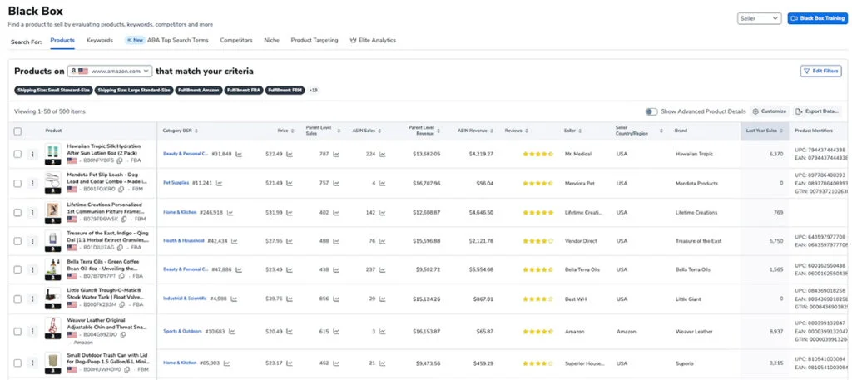Open row menu for Little Giant Trough-O-Matic
Screen dimensions: 852x380
pos(32,299)
